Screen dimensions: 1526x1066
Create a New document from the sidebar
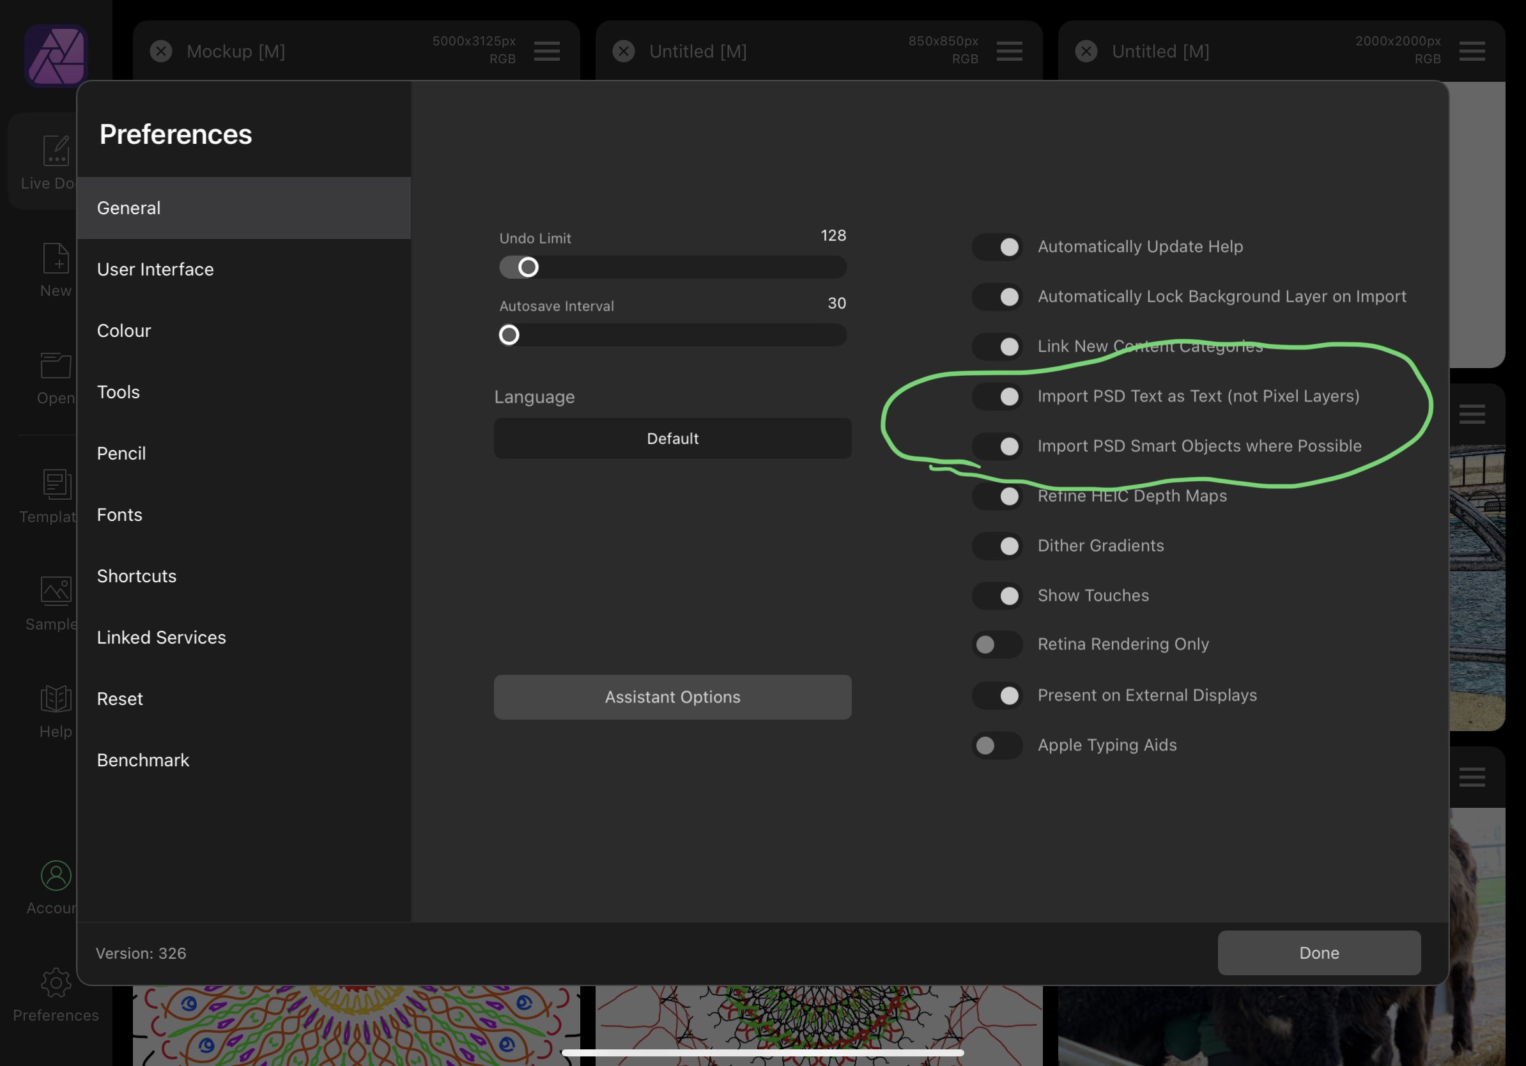point(56,259)
